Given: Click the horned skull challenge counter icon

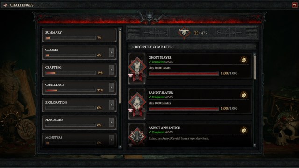Looking at the screenshot, I should (x=184, y=33).
